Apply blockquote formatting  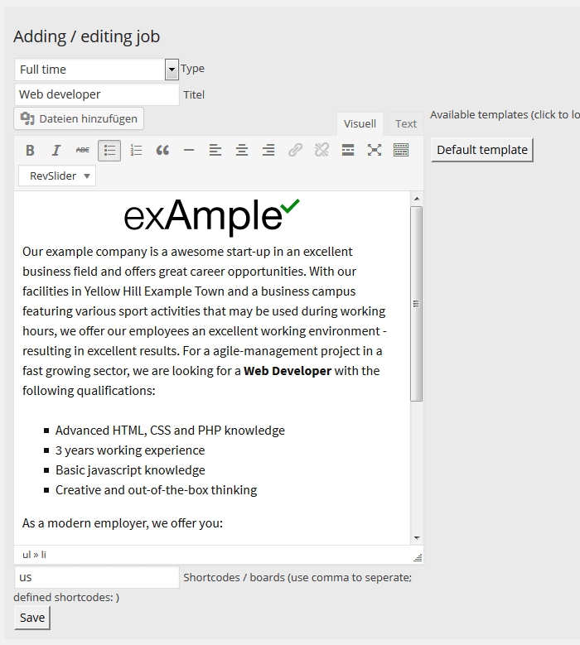pyautogui.click(x=162, y=150)
